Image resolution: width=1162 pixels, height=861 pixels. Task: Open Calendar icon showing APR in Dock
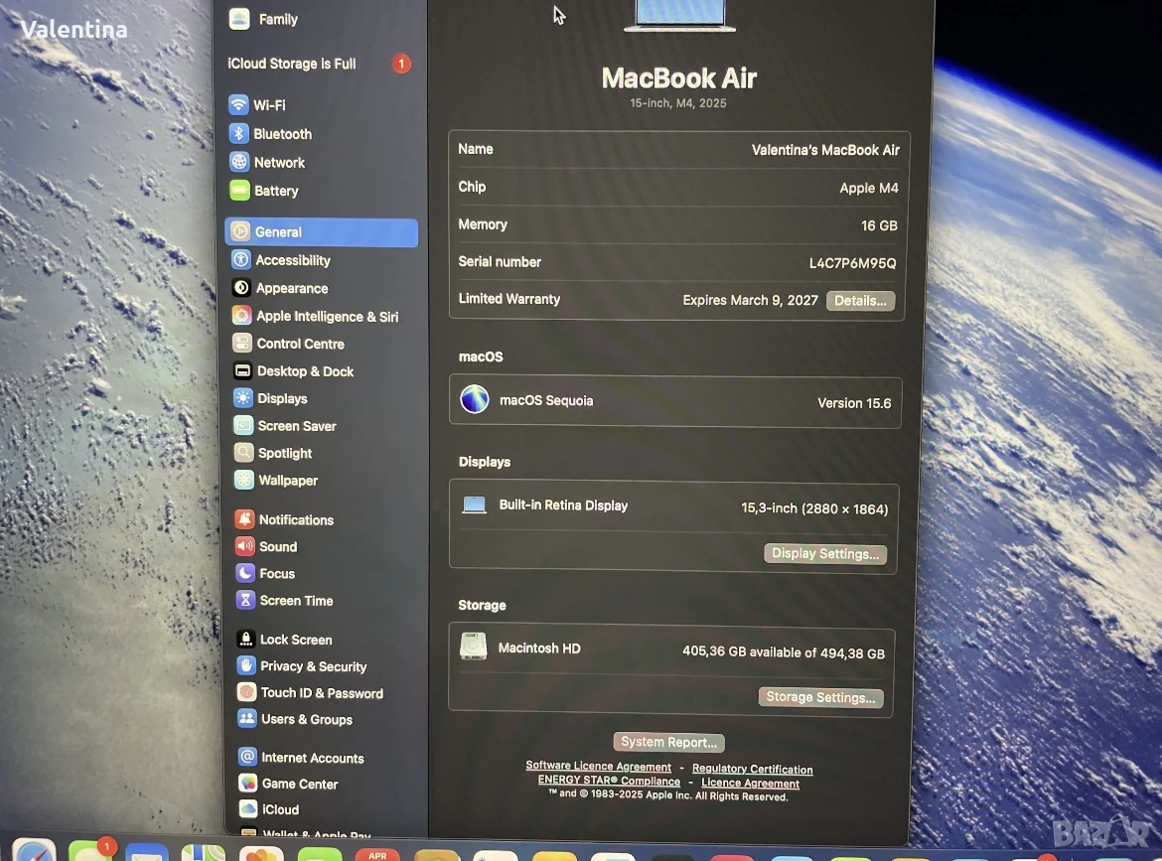click(377, 854)
